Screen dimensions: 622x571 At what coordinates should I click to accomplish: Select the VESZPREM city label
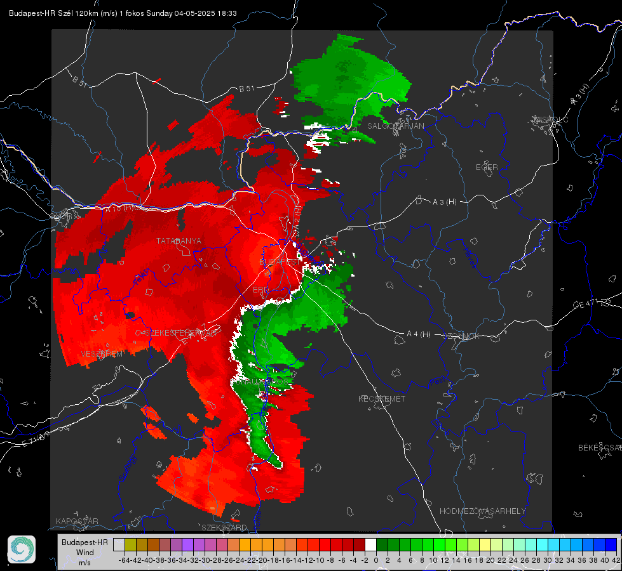(102, 354)
